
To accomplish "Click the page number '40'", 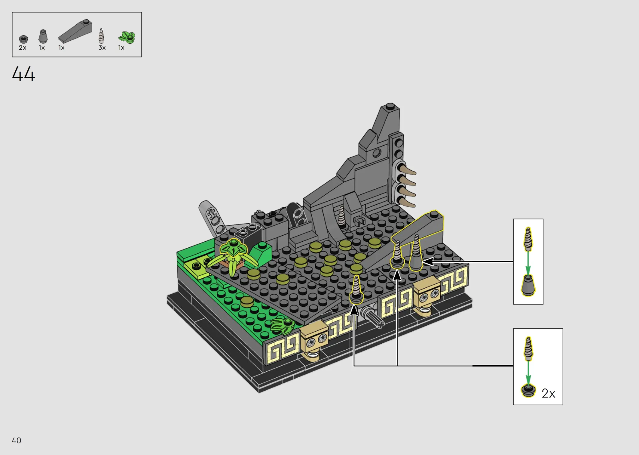I will click(17, 441).
